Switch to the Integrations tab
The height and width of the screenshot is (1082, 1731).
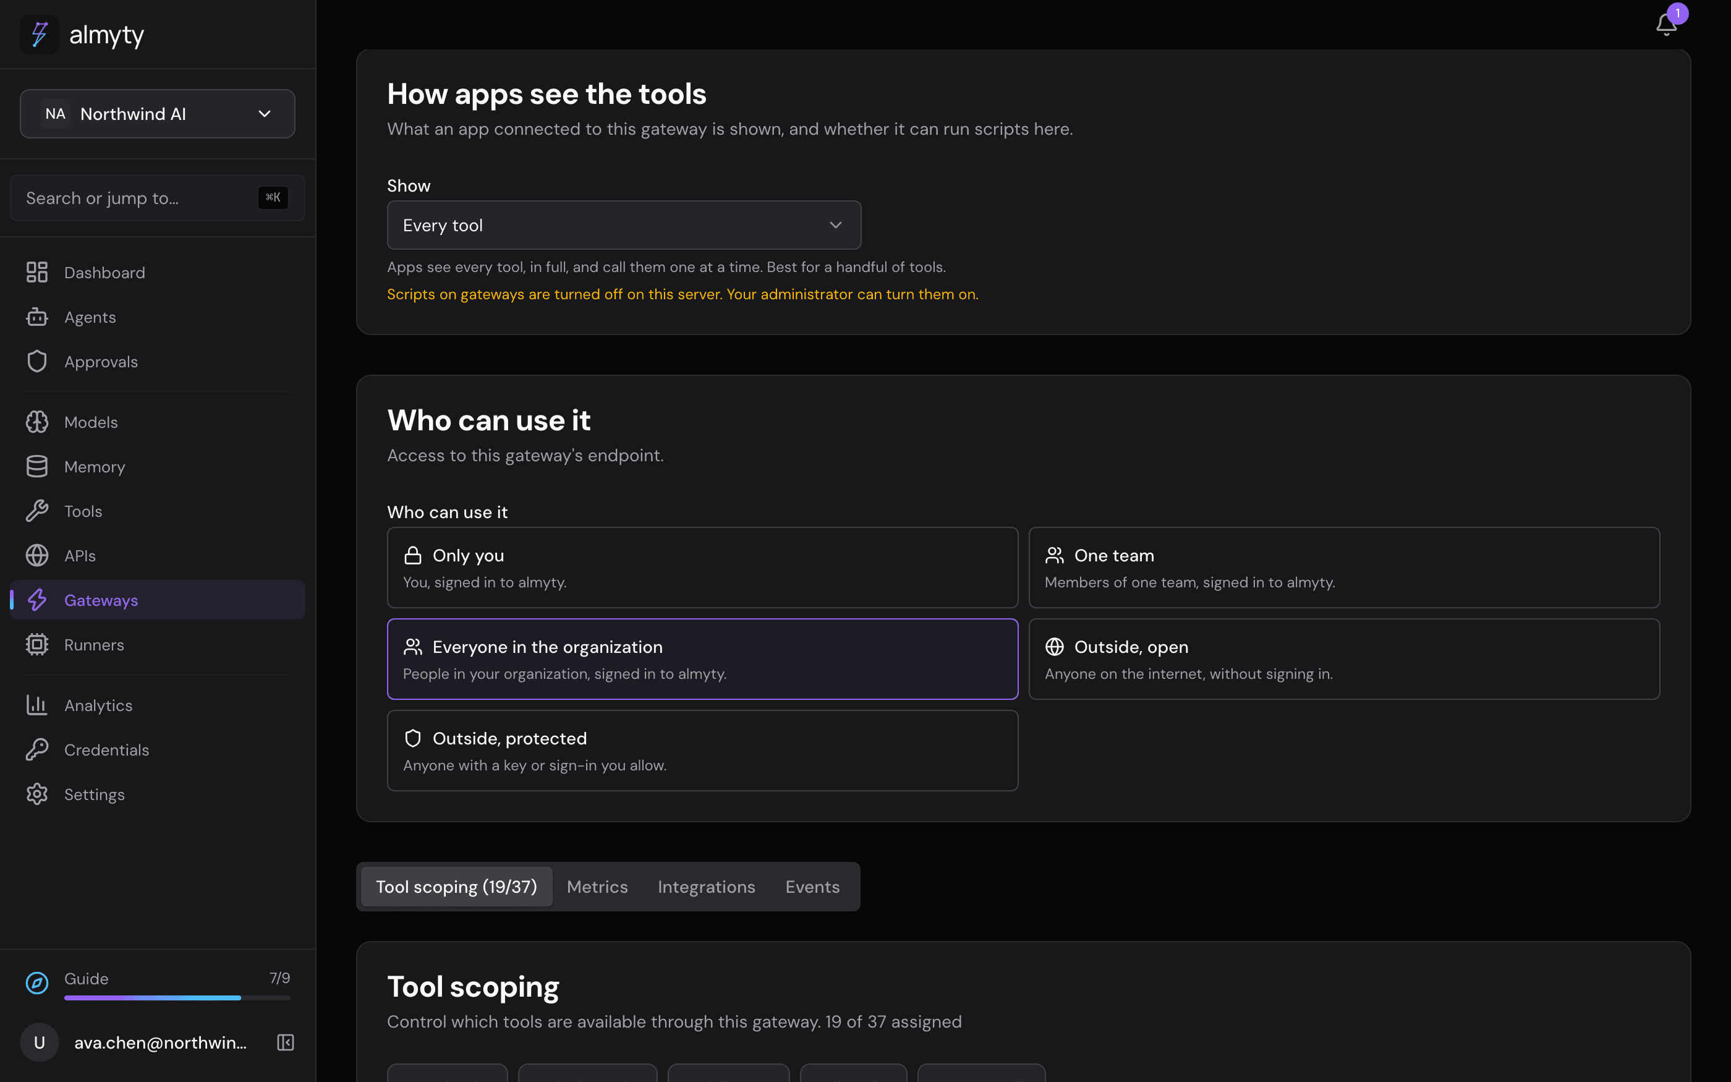pyautogui.click(x=706, y=887)
